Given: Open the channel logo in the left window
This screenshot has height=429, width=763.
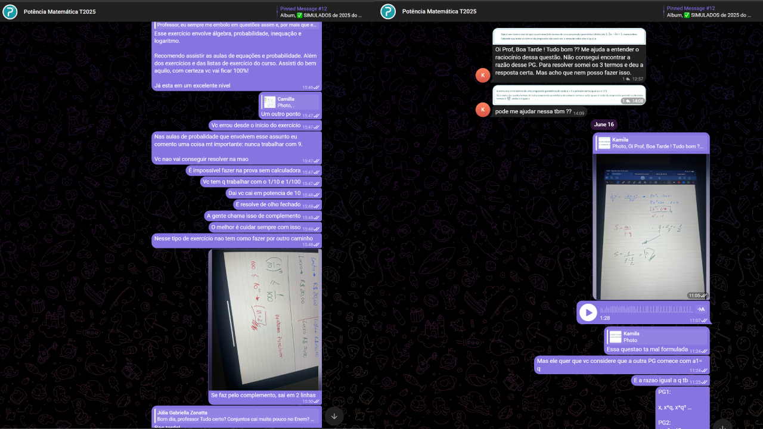Looking at the screenshot, I should click(x=10, y=11).
